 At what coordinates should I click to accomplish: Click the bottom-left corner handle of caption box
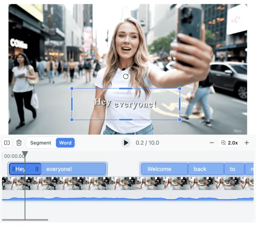72,120
